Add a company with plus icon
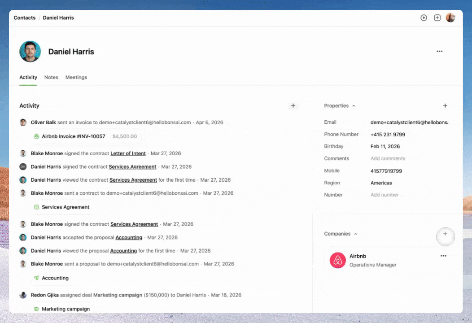The image size is (472, 323). click(445, 234)
